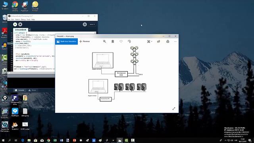
Task: Rotate the image in Photos
Action: coord(129,41)
